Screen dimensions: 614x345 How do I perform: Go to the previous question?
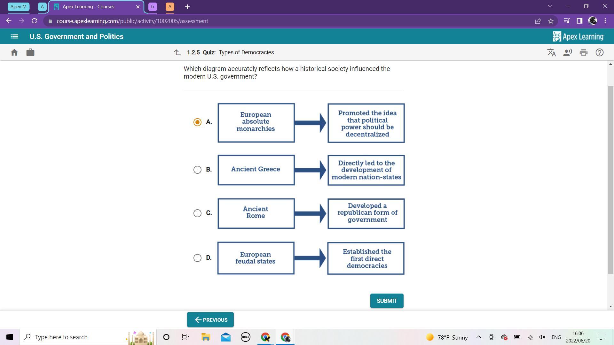[x=210, y=320]
